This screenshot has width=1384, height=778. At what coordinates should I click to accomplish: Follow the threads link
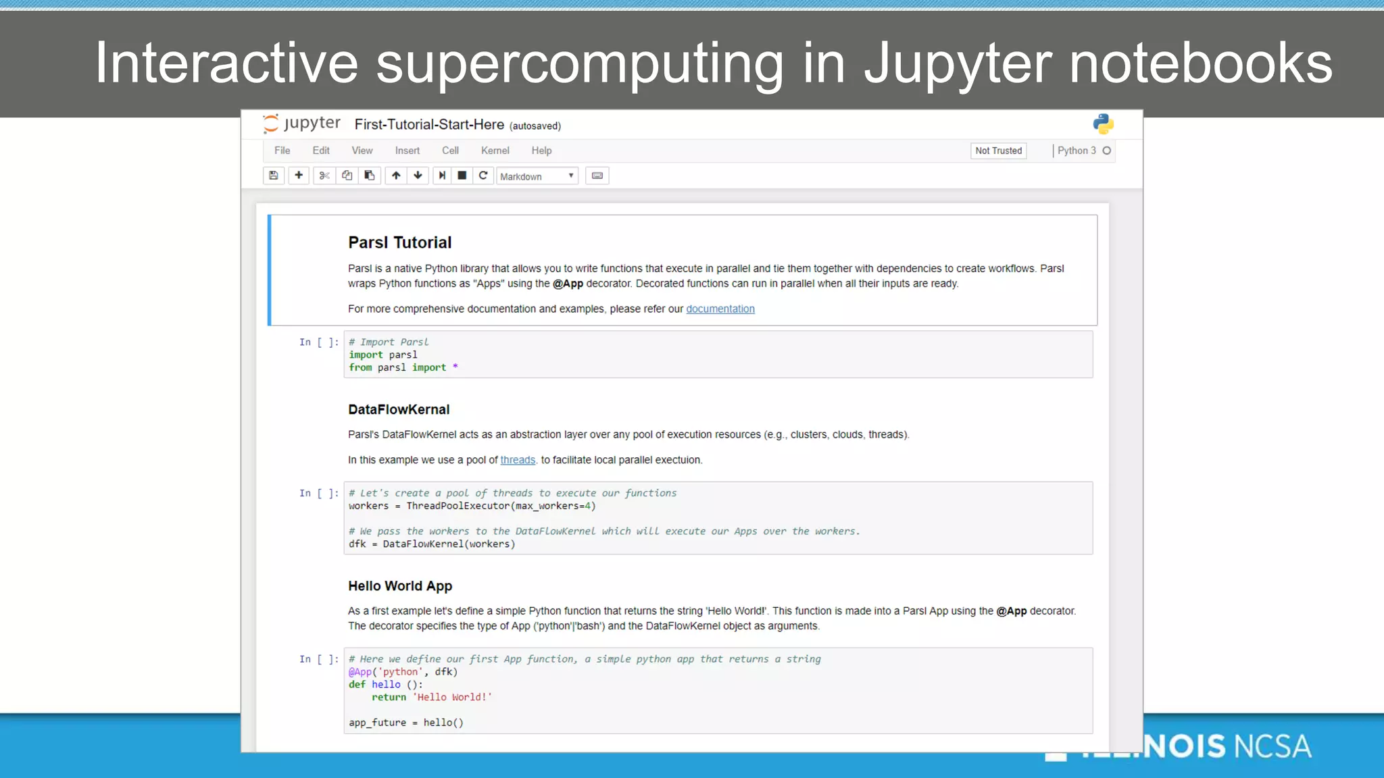pyautogui.click(x=518, y=460)
